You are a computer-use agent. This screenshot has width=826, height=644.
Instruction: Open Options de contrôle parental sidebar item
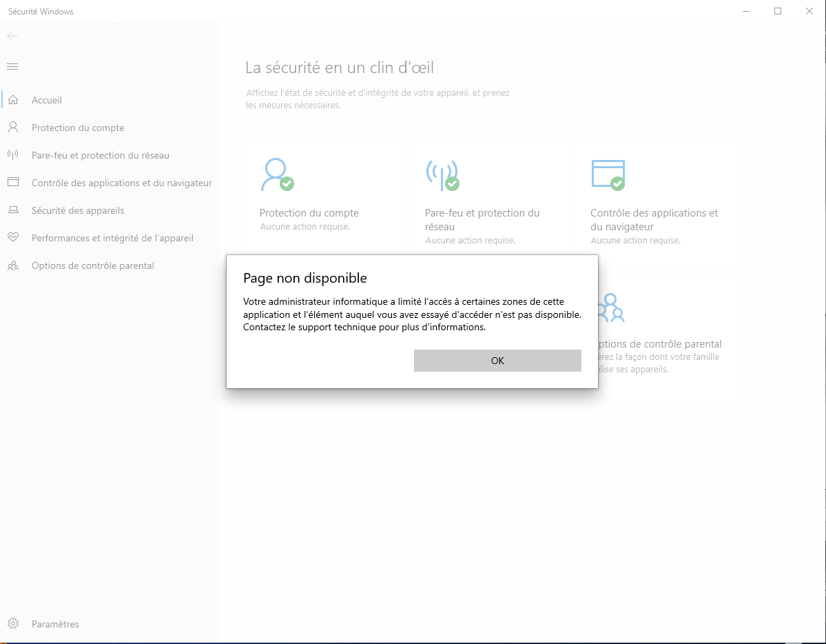[110, 265]
